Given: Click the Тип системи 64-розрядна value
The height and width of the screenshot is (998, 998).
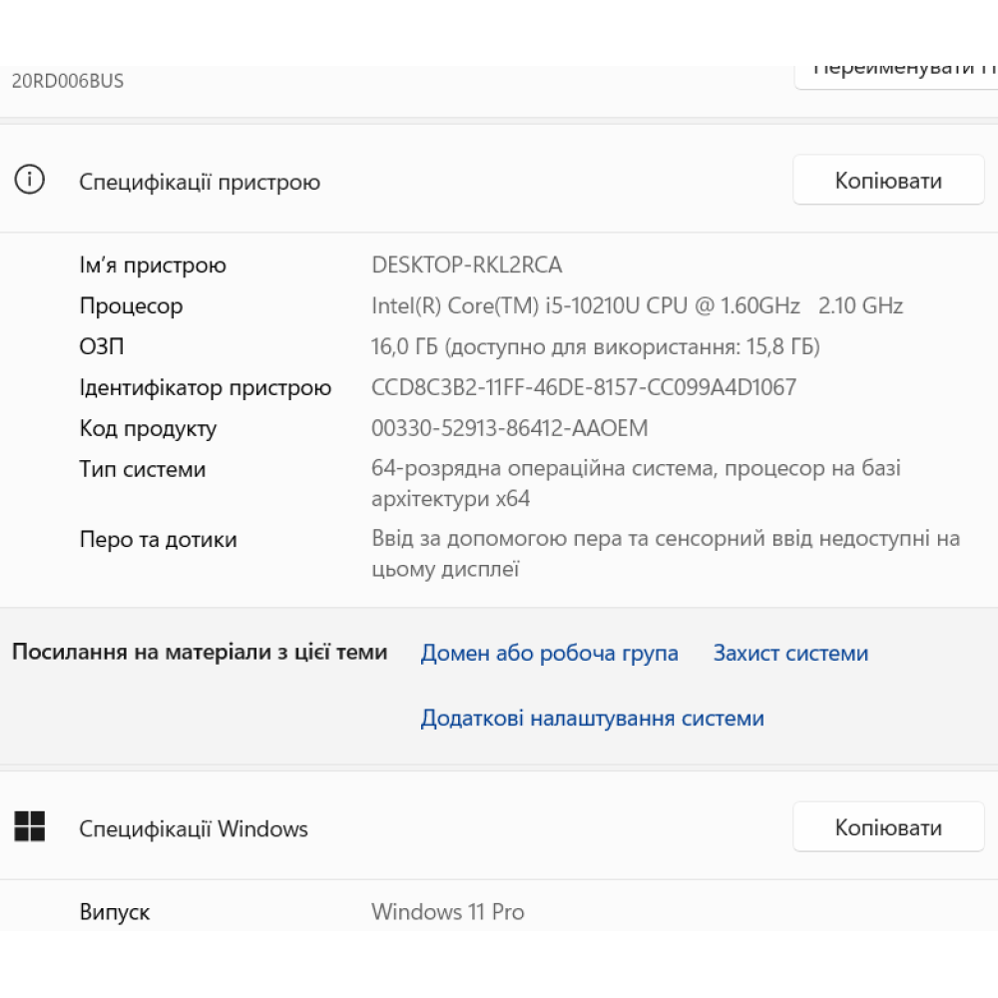Looking at the screenshot, I should coord(636,469).
